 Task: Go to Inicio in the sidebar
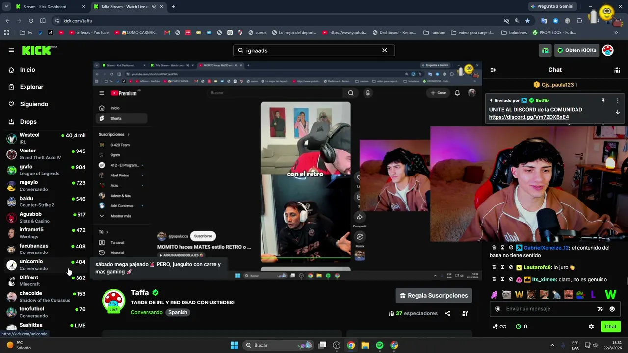click(27, 70)
